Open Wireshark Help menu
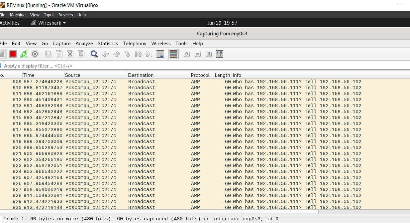410x223 pixels. pyautogui.click(x=198, y=44)
